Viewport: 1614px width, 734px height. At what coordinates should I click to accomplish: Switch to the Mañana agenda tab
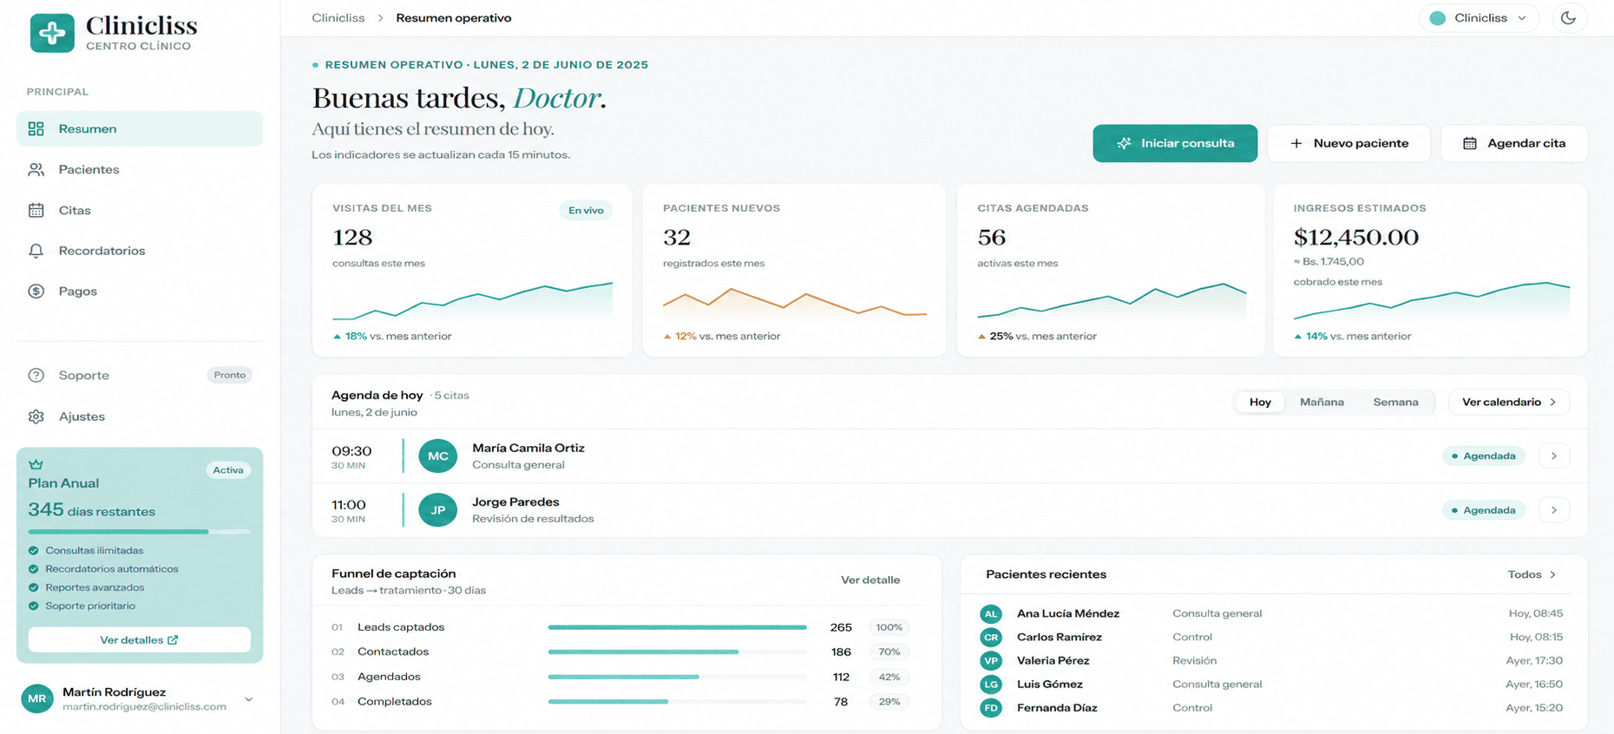(x=1322, y=402)
